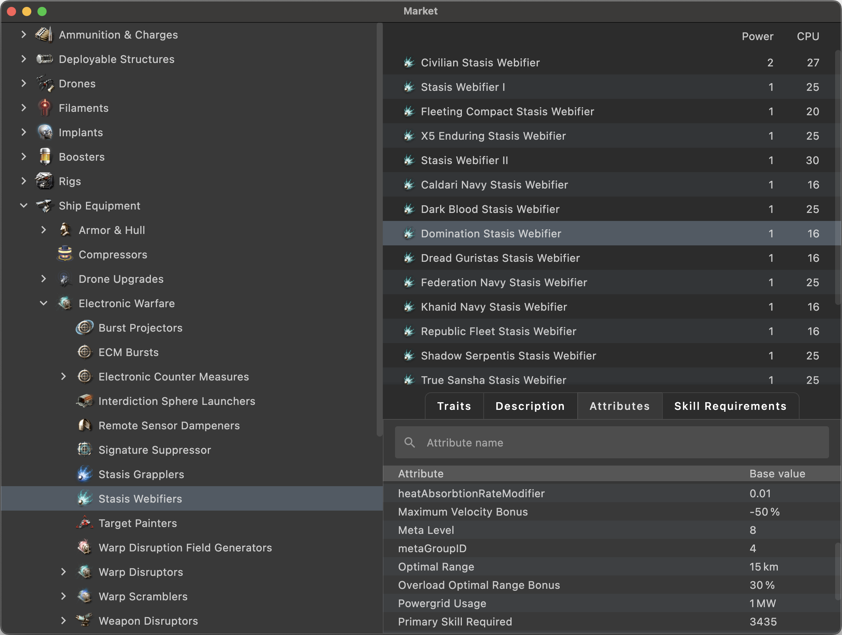Select Caldari Navy Stasis Webifier row
This screenshot has width=842, height=635.
(x=494, y=185)
